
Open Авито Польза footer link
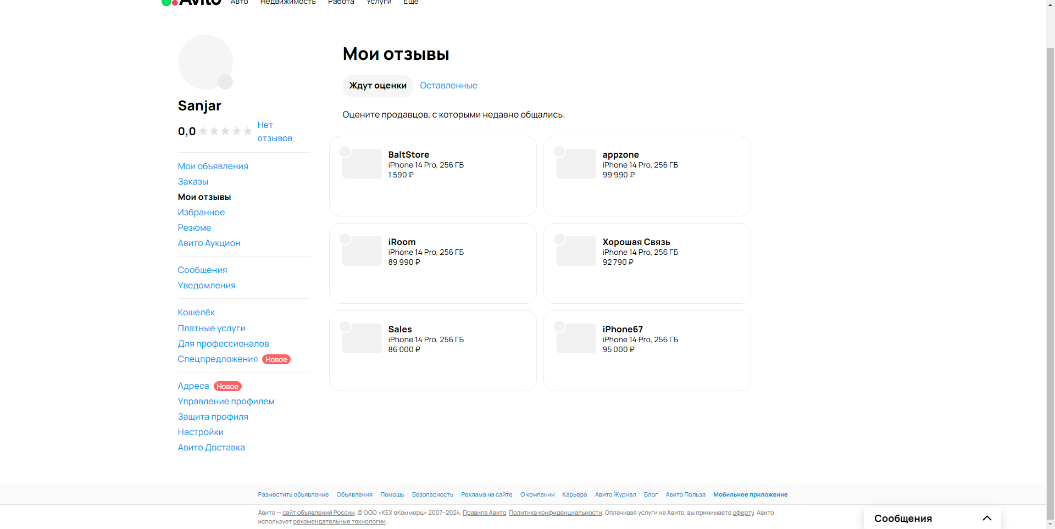click(686, 494)
